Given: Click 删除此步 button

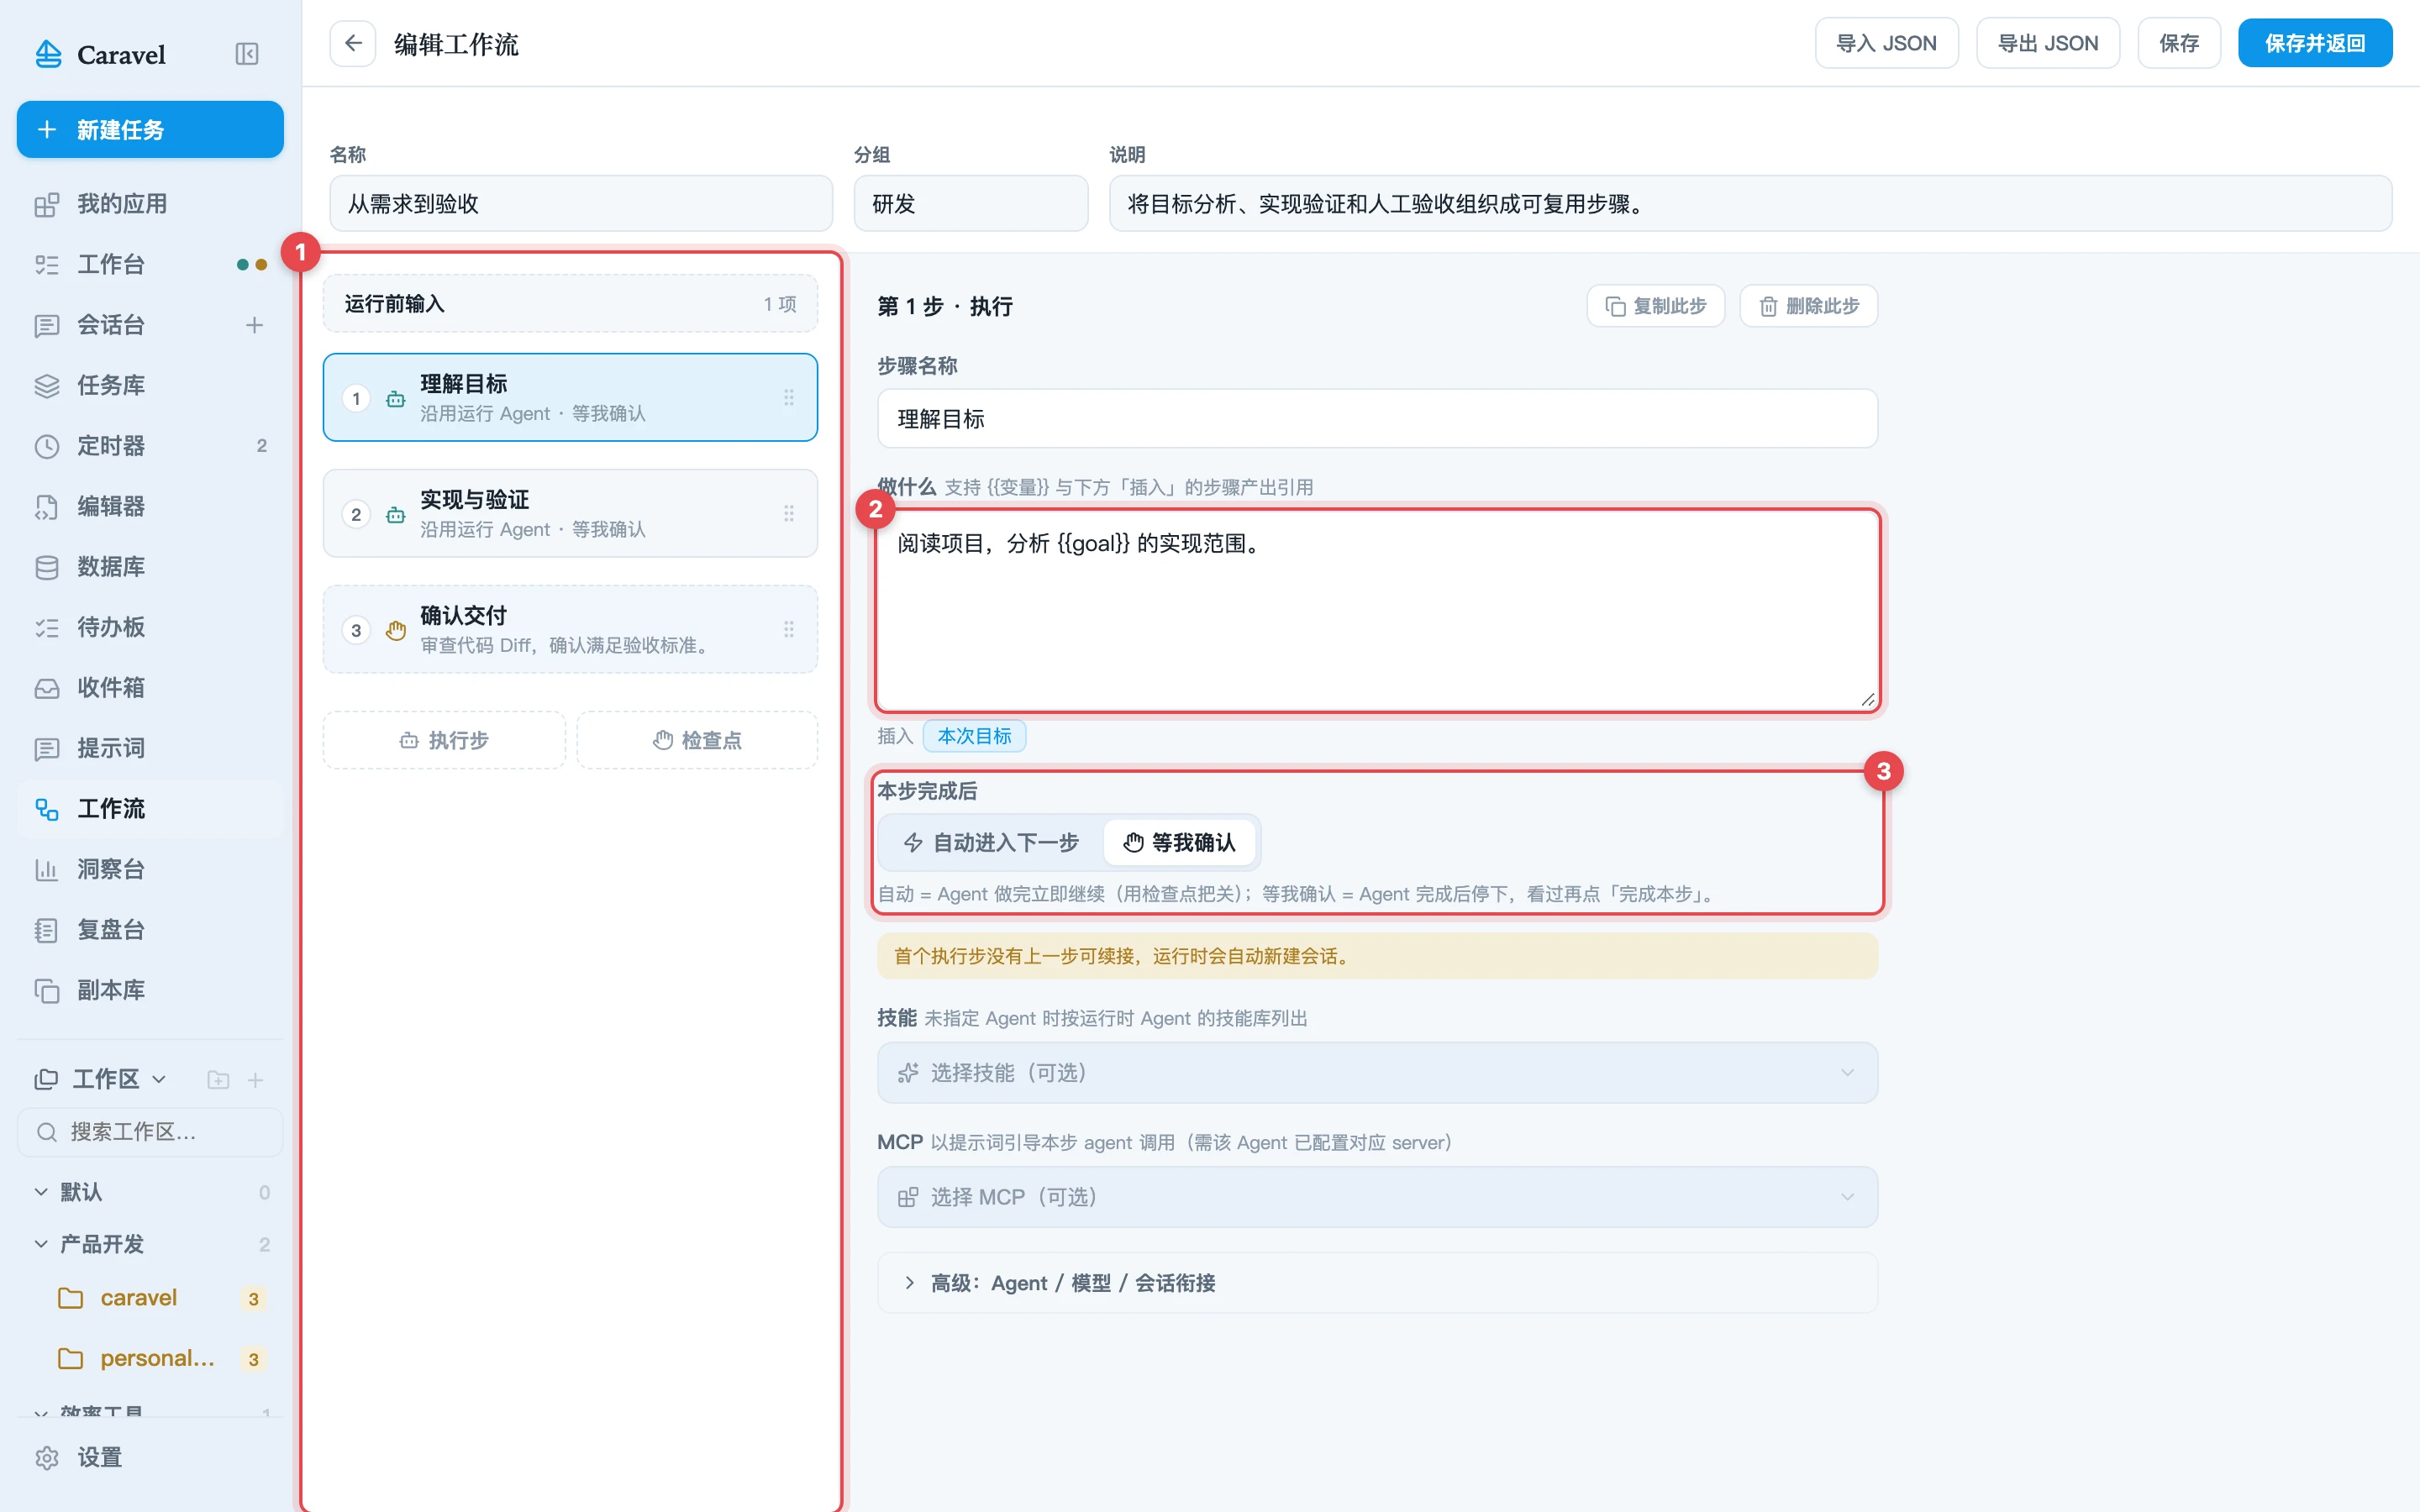Looking at the screenshot, I should tap(1808, 306).
